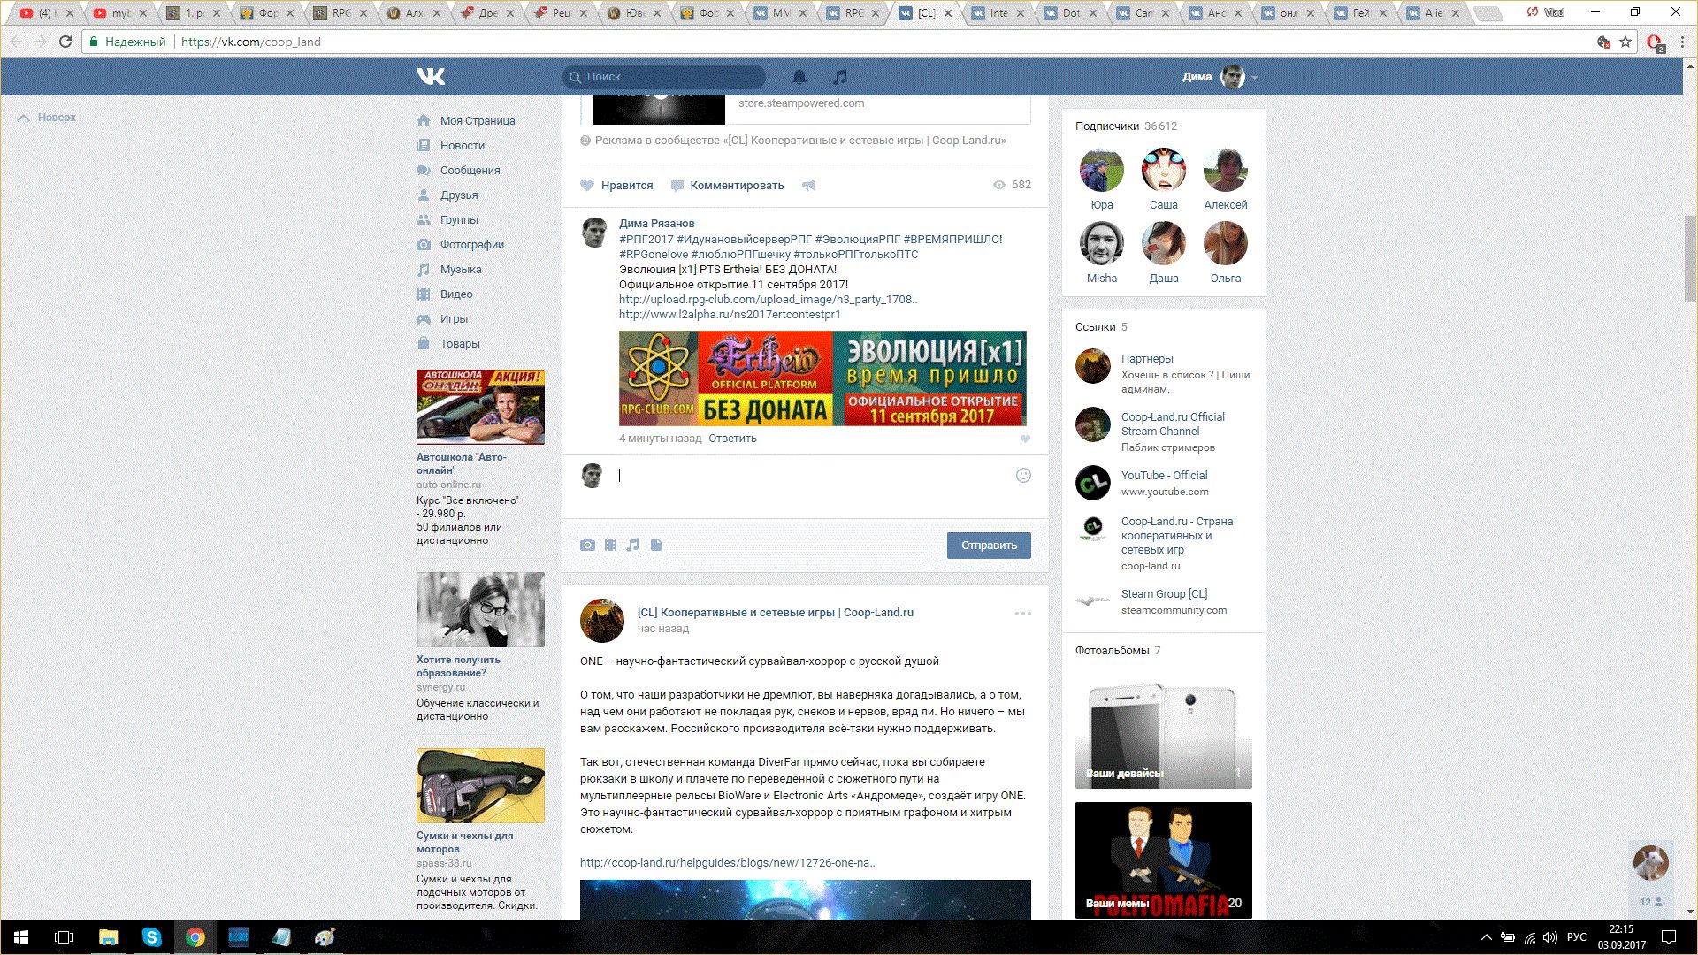Screen dimensions: 1698x955
Task: Focus the Поиск search box
Action: click(664, 77)
